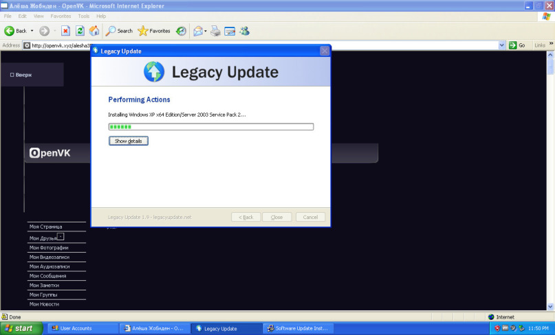Click the Вверх link on the page
This screenshot has width=555, height=335.
tap(21, 75)
